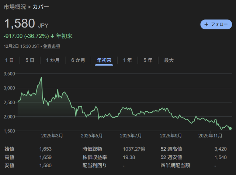
Task: Click the -917.00 (-36.72%) change value
Action: [26, 36]
